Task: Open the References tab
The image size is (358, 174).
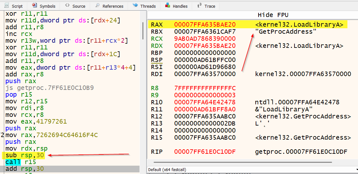Action: tap(113, 6)
